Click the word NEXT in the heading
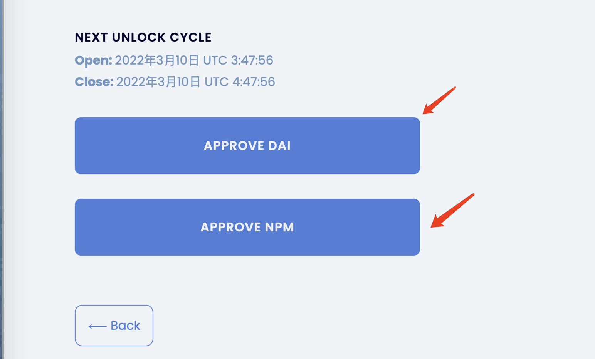 pyautogui.click(x=91, y=37)
